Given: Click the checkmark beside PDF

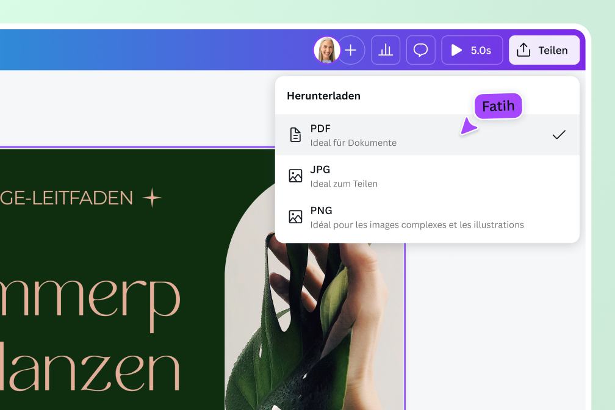Looking at the screenshot, I should click(x=559, y=135).
